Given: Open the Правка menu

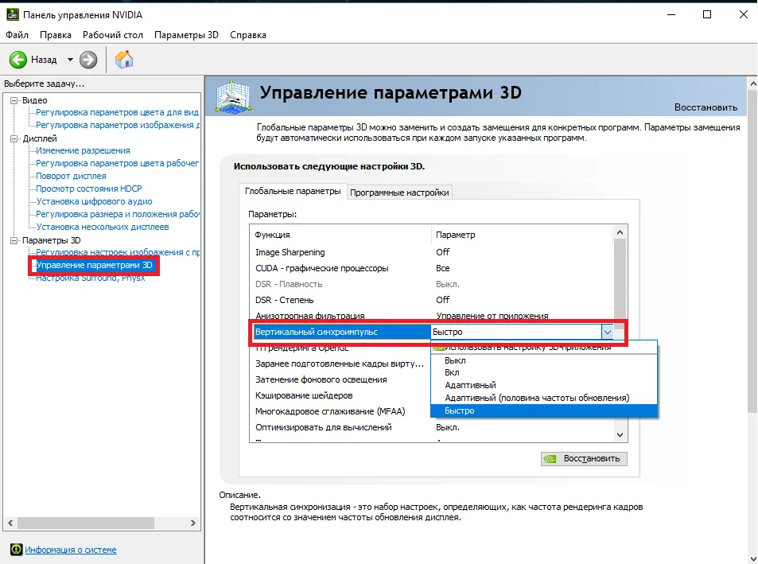Looking at the screenshot, I should click(56, 35).
